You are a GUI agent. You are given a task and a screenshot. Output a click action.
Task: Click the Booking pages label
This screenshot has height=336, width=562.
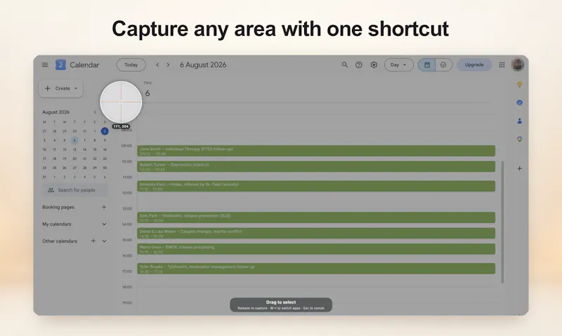pos(58,207)
